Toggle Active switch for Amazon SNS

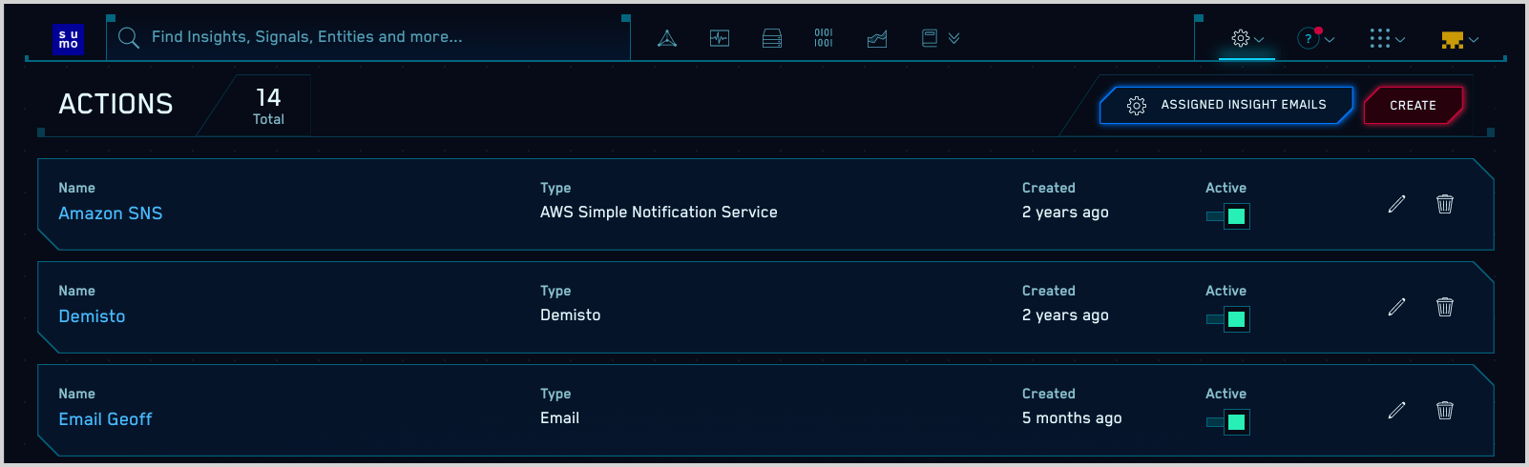pyautogui.click(x=1228, y=216)
